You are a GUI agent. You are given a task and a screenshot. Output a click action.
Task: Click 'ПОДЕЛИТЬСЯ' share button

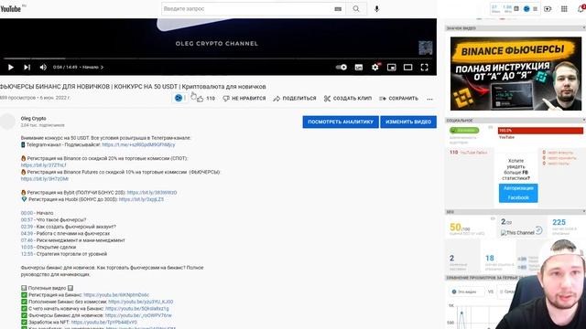click(x=295, y=99)
